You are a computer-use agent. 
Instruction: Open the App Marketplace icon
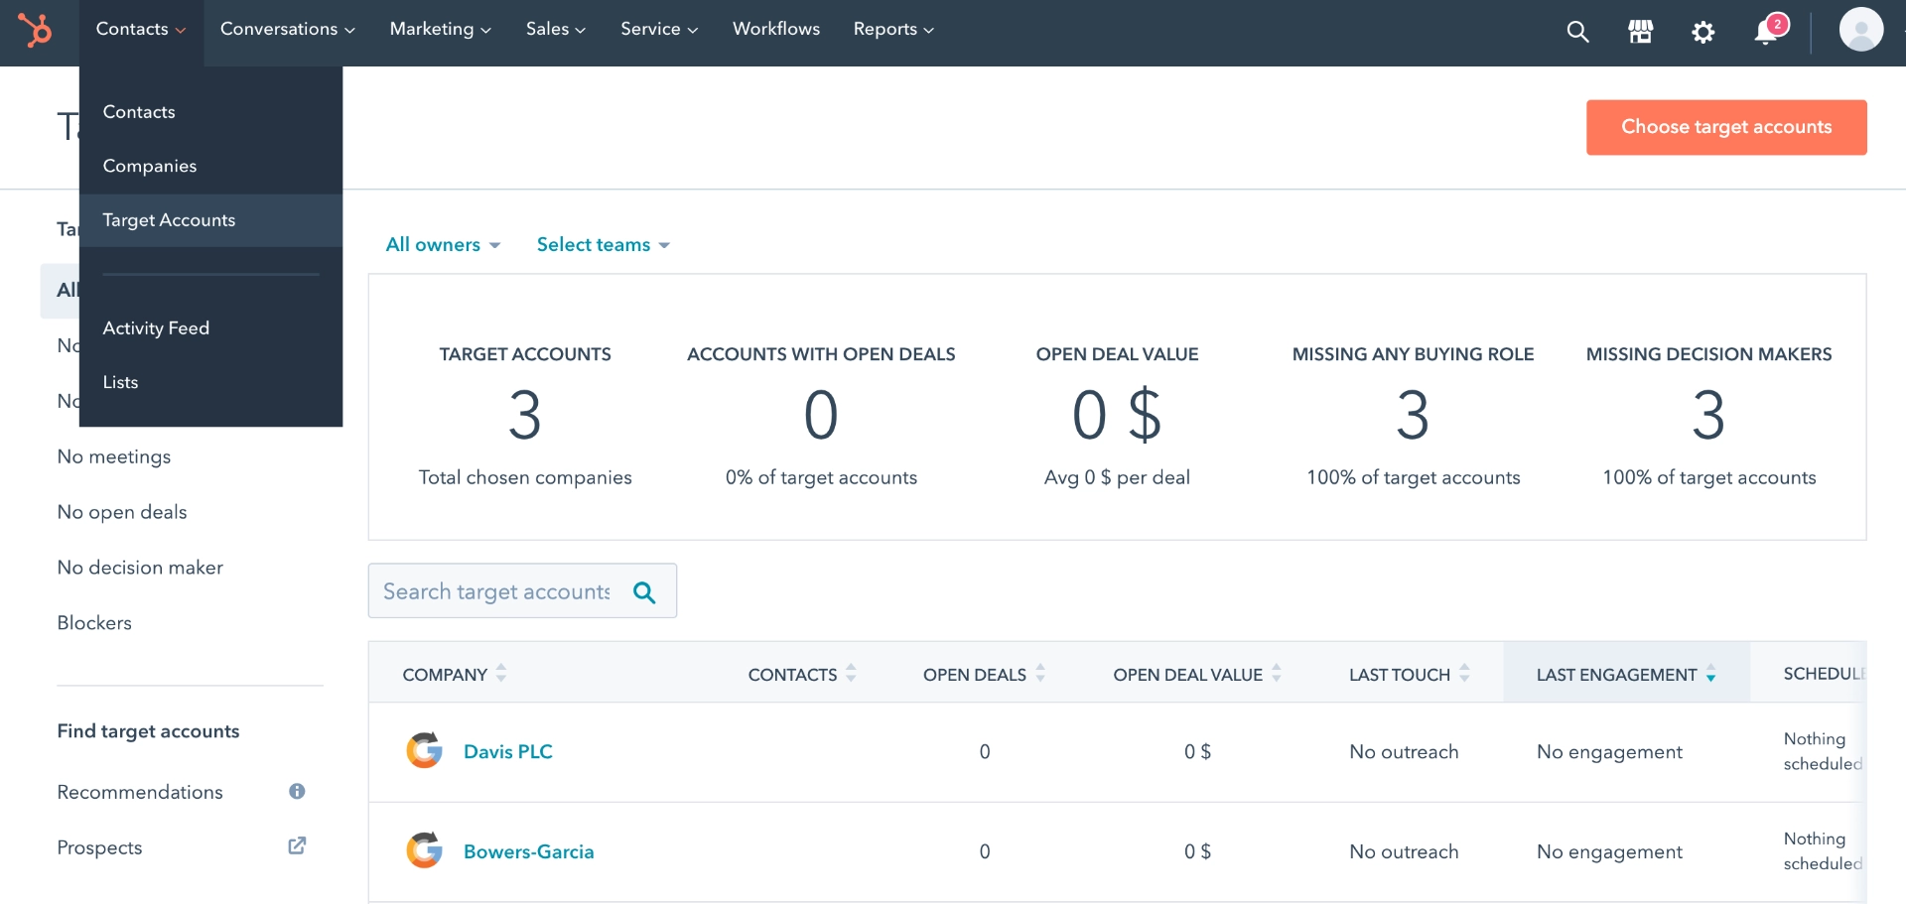(x=1640, y=32)
